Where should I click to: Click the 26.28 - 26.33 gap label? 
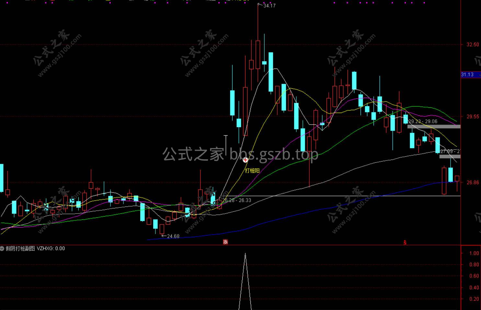coord(237,200)
